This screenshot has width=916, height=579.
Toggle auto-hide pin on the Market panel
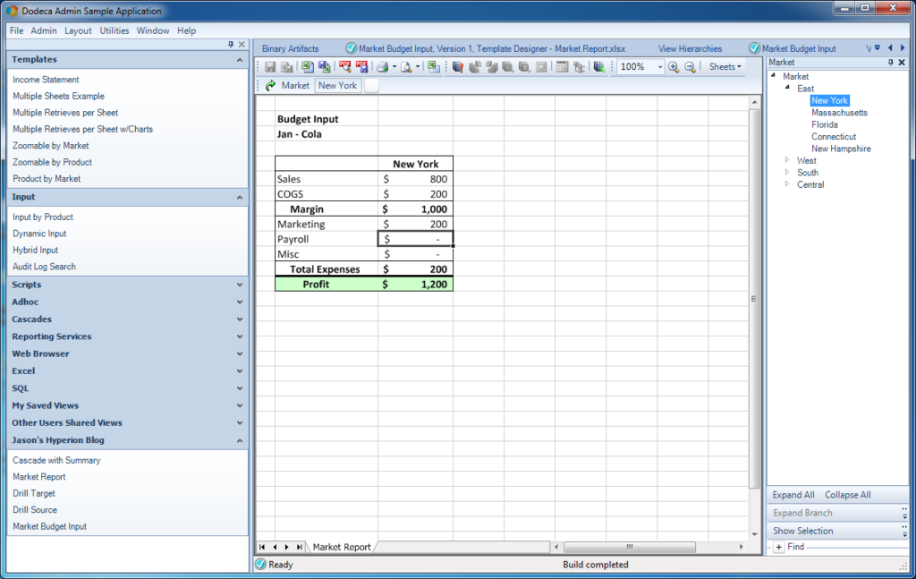(892, 62)
